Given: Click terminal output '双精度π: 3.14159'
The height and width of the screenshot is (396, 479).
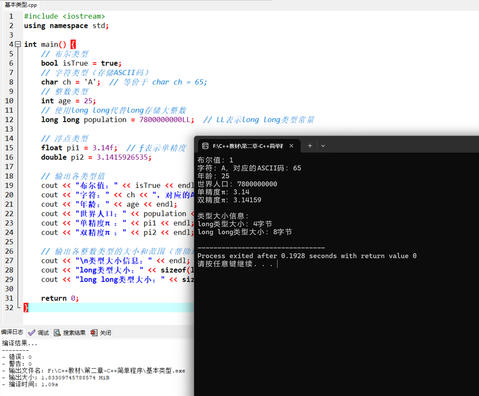Looking at the screenshot, I should (229, 200).
